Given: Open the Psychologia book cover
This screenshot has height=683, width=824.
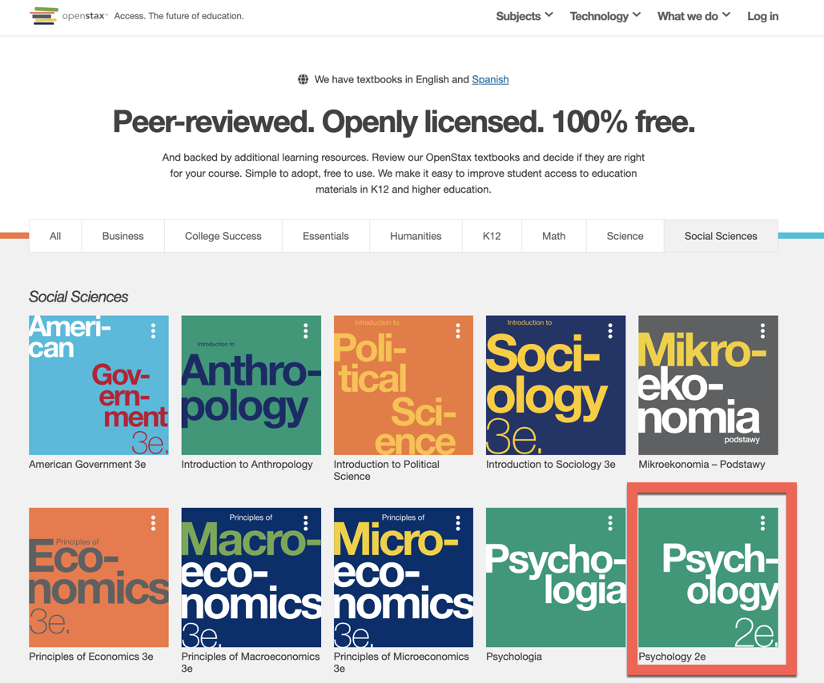Looking at the screenshot, I should pos(556,577).
